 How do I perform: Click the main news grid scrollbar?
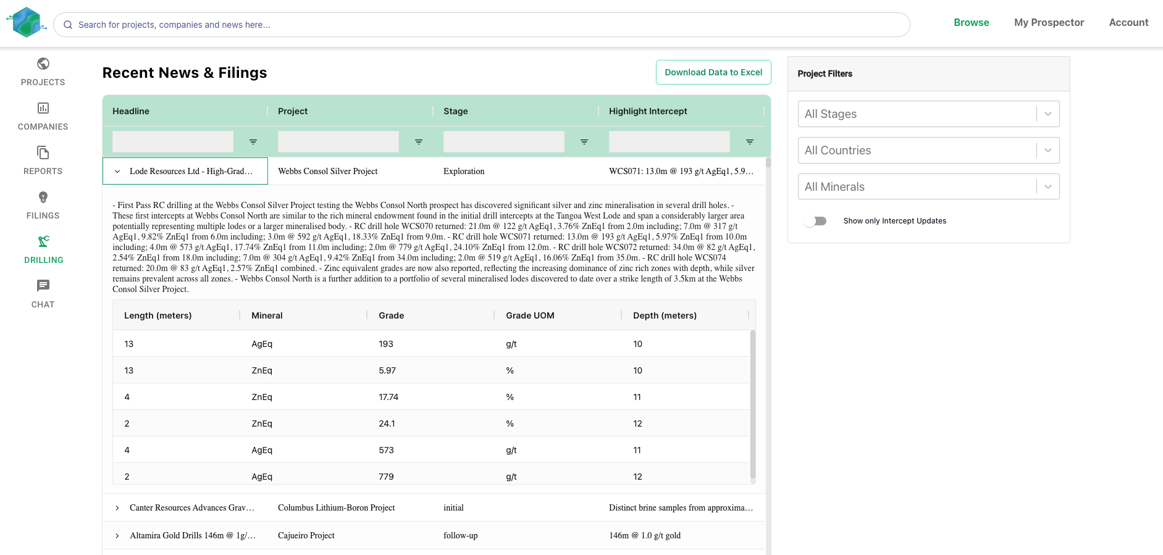(768, 163)
